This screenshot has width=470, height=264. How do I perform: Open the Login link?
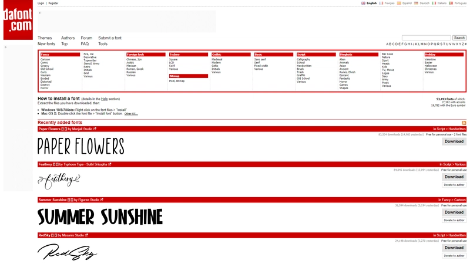41,3
